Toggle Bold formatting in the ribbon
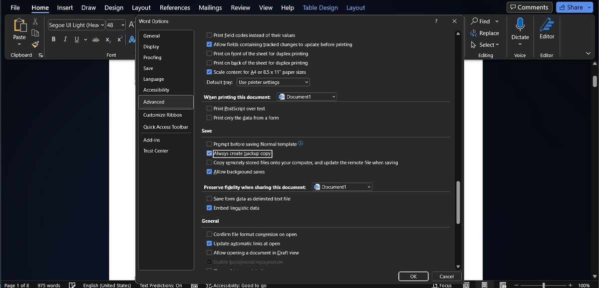 53,39
